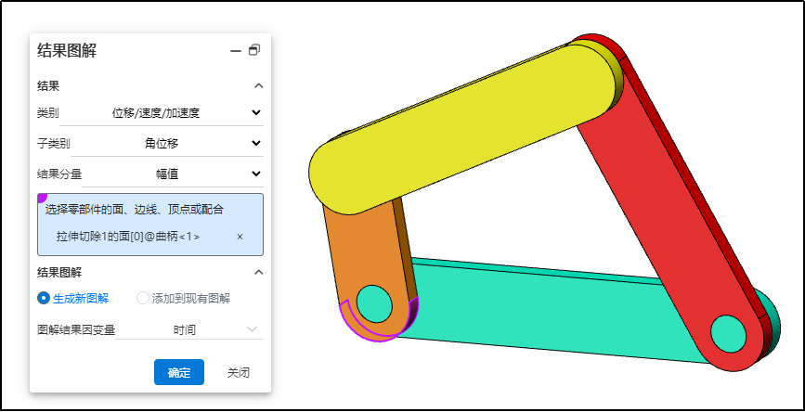Click the yellow connecting link in the model
Viewport: 805px width, 412px height.
pos(464,121)
